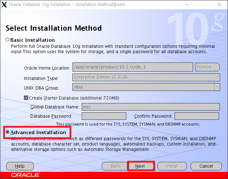This screenshot has width=228, height=179.
Task: Click the Global Database Name field
Action: coord(151,107)
